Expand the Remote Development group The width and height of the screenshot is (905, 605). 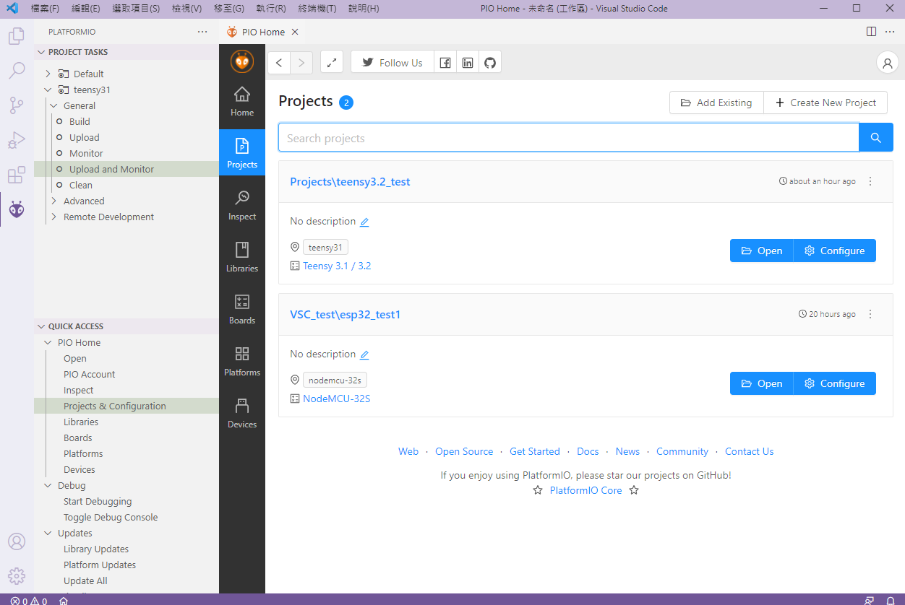pos(54,217)
